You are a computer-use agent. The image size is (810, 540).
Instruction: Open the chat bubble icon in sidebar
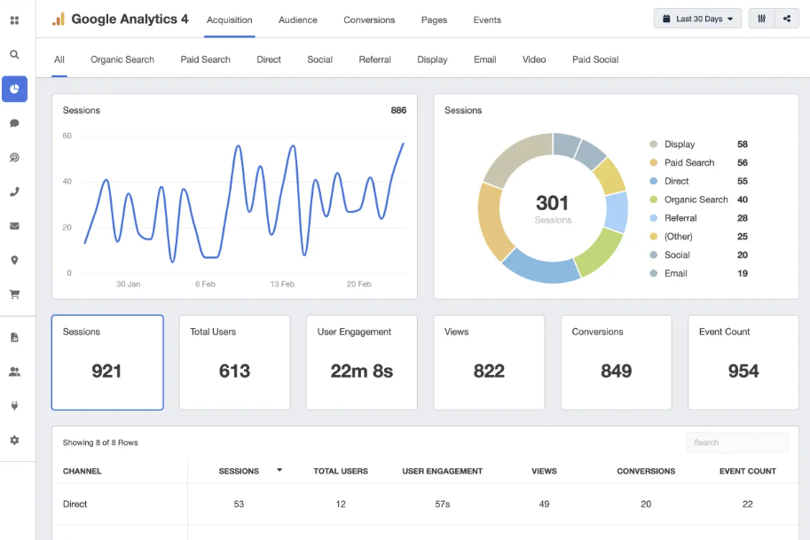click(x=14, y=123)
